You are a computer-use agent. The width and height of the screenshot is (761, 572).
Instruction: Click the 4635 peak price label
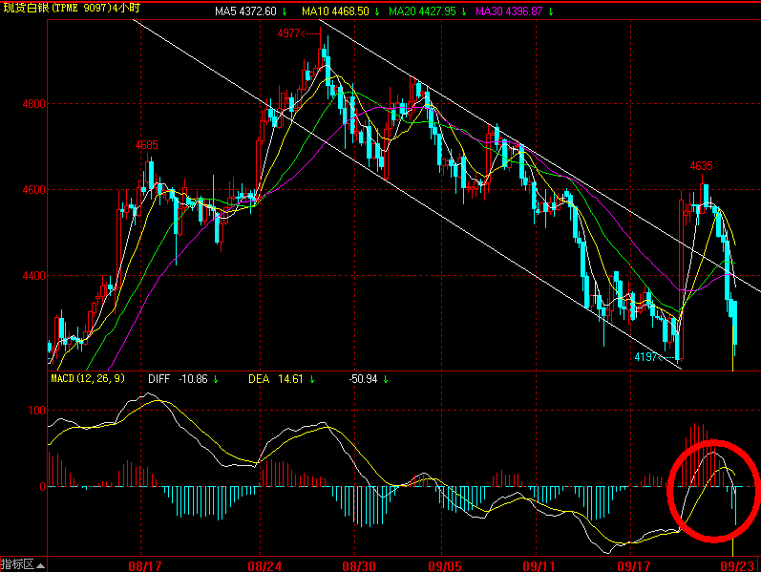click(701, 166)
